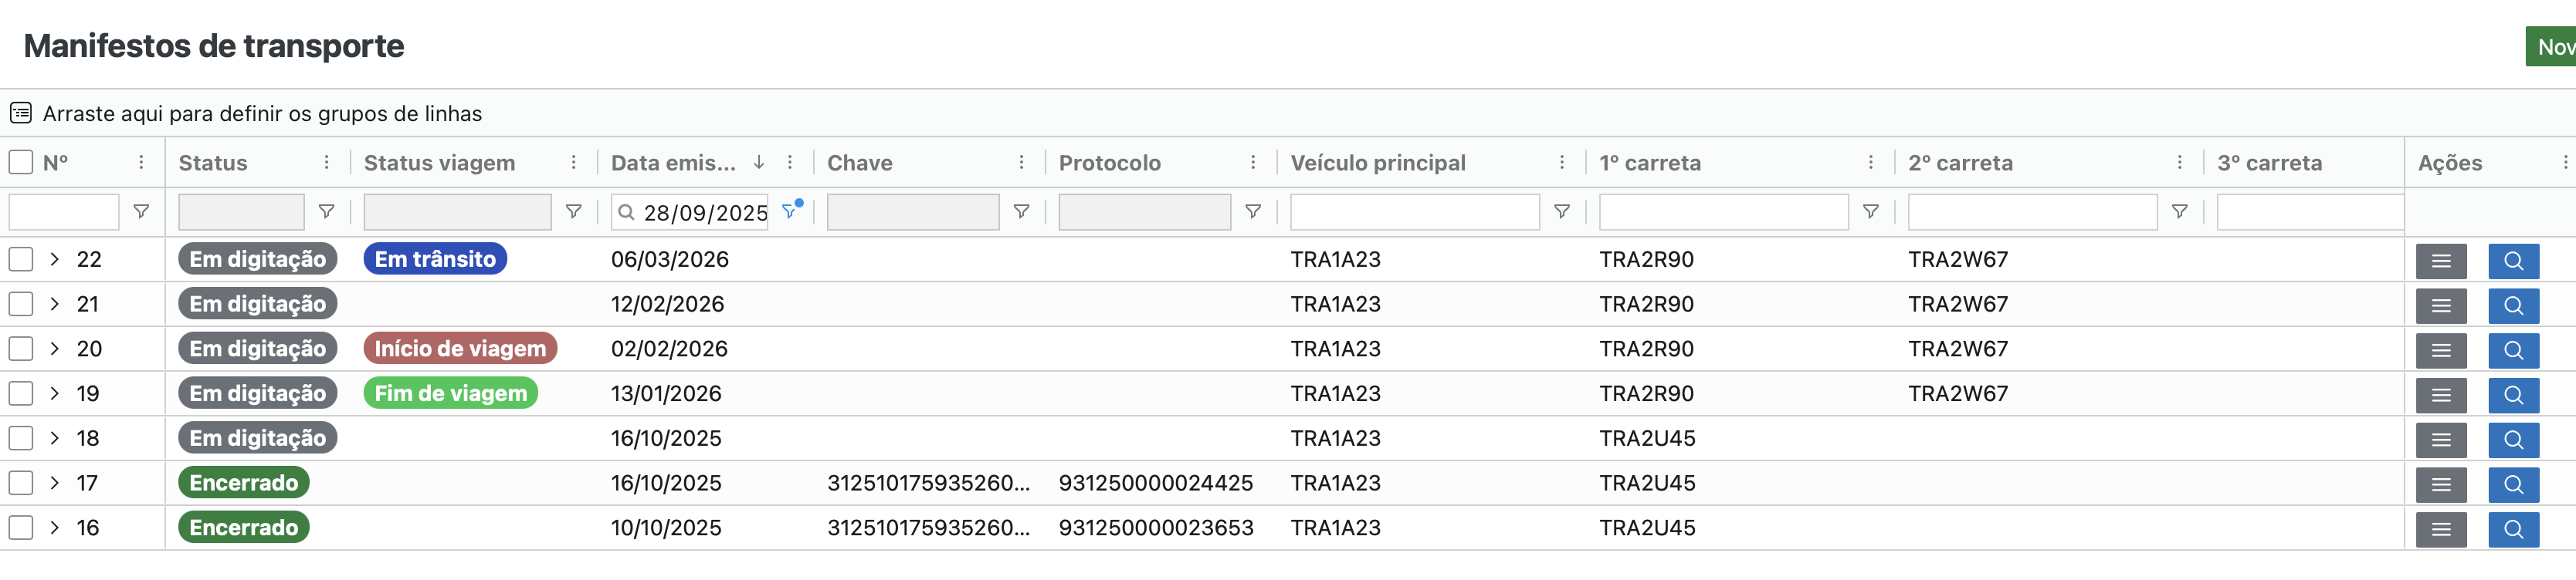Click the active filter icon on Data emissão
2576x580 pixels.
[790, 211]
